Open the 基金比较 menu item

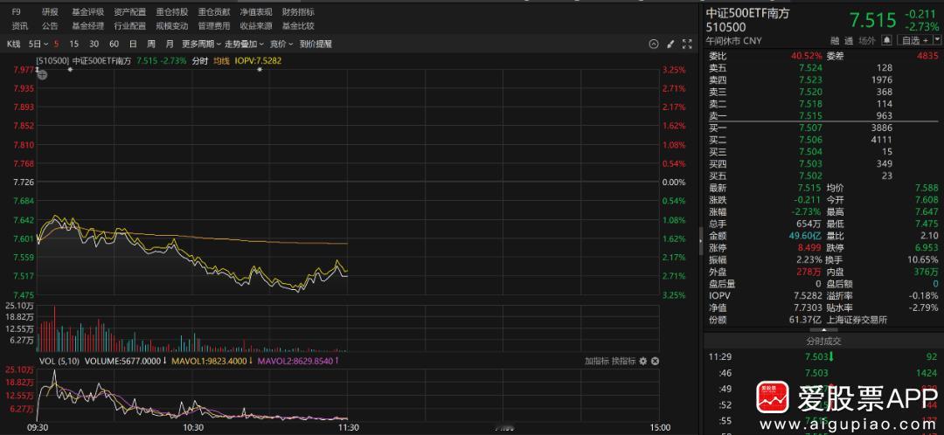[x=298, y=26]
